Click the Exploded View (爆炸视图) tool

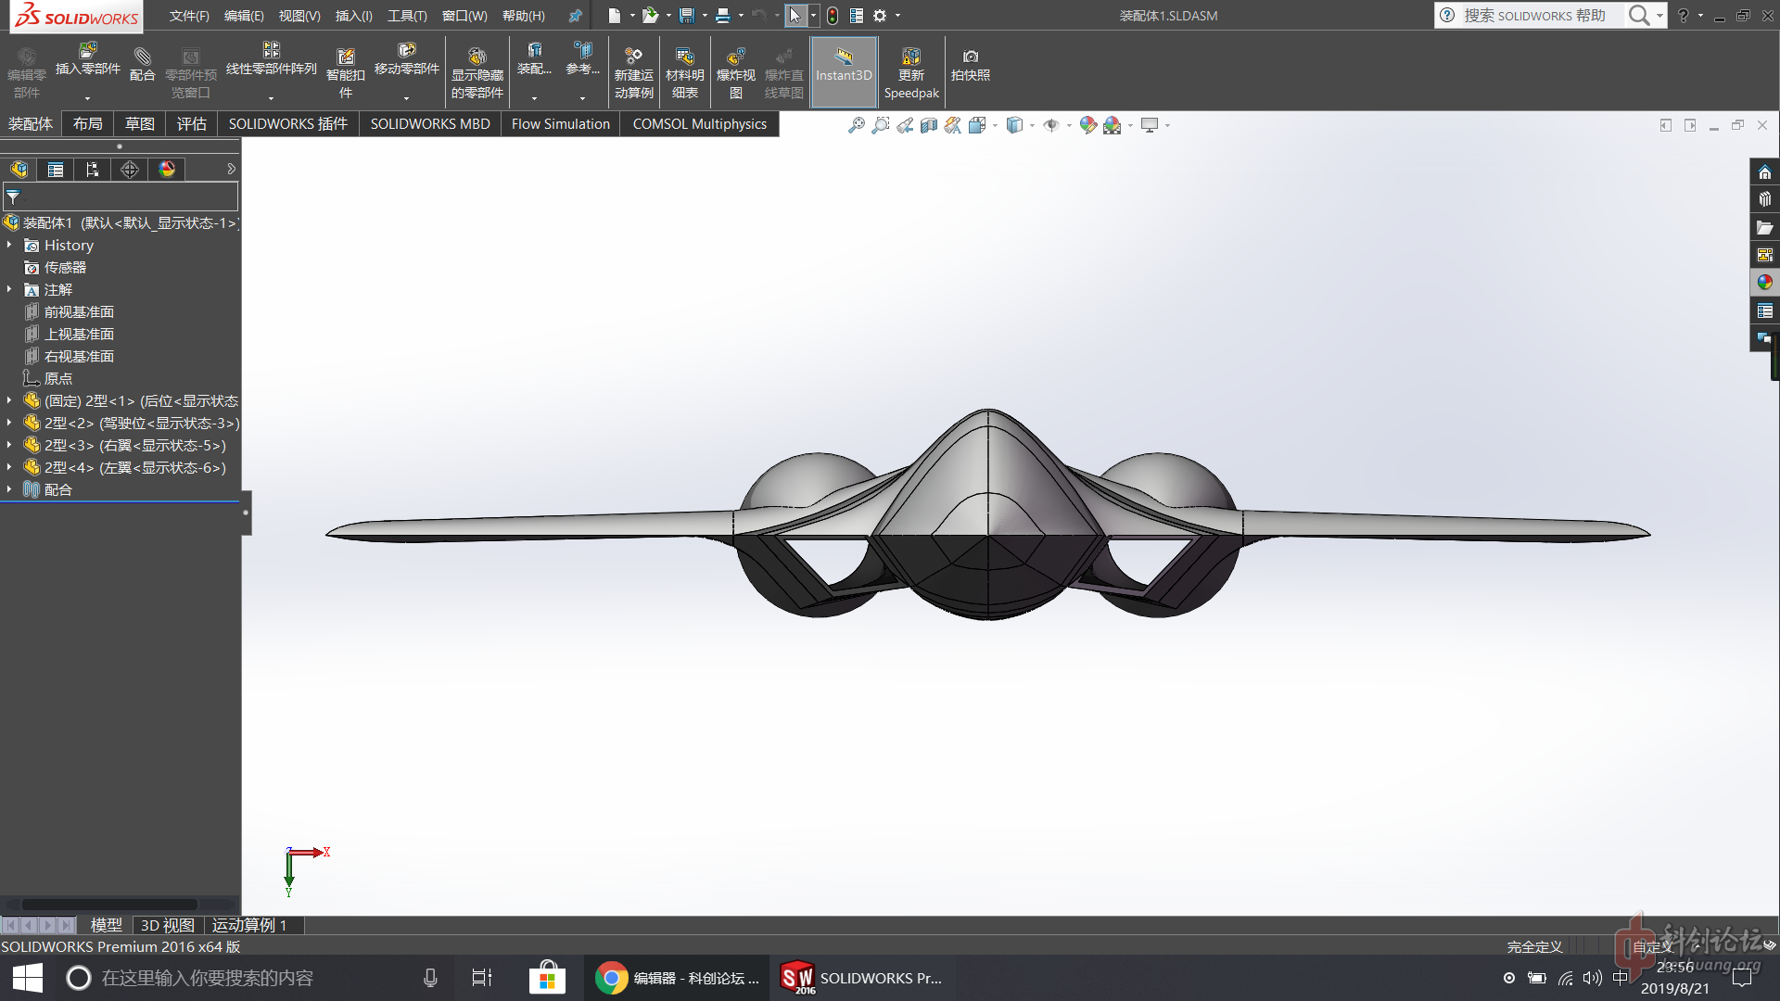pyautogui.click(x=735, y=72)
